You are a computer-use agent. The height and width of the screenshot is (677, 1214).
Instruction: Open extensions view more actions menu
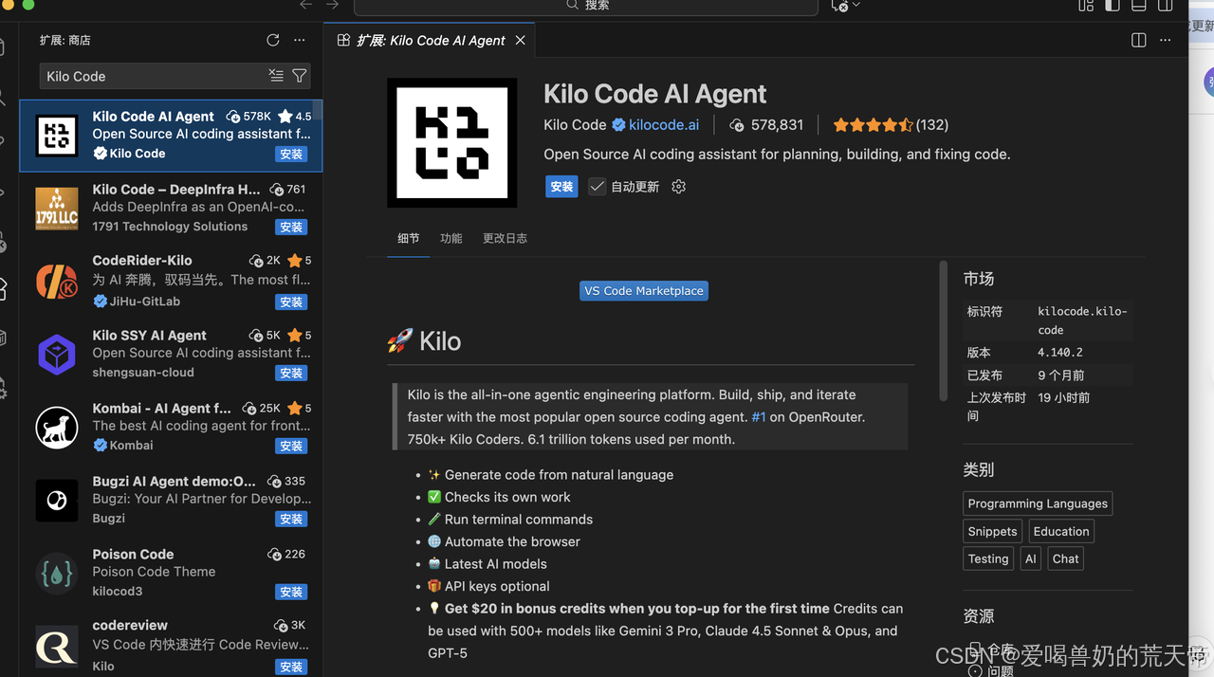coord(300,40)
